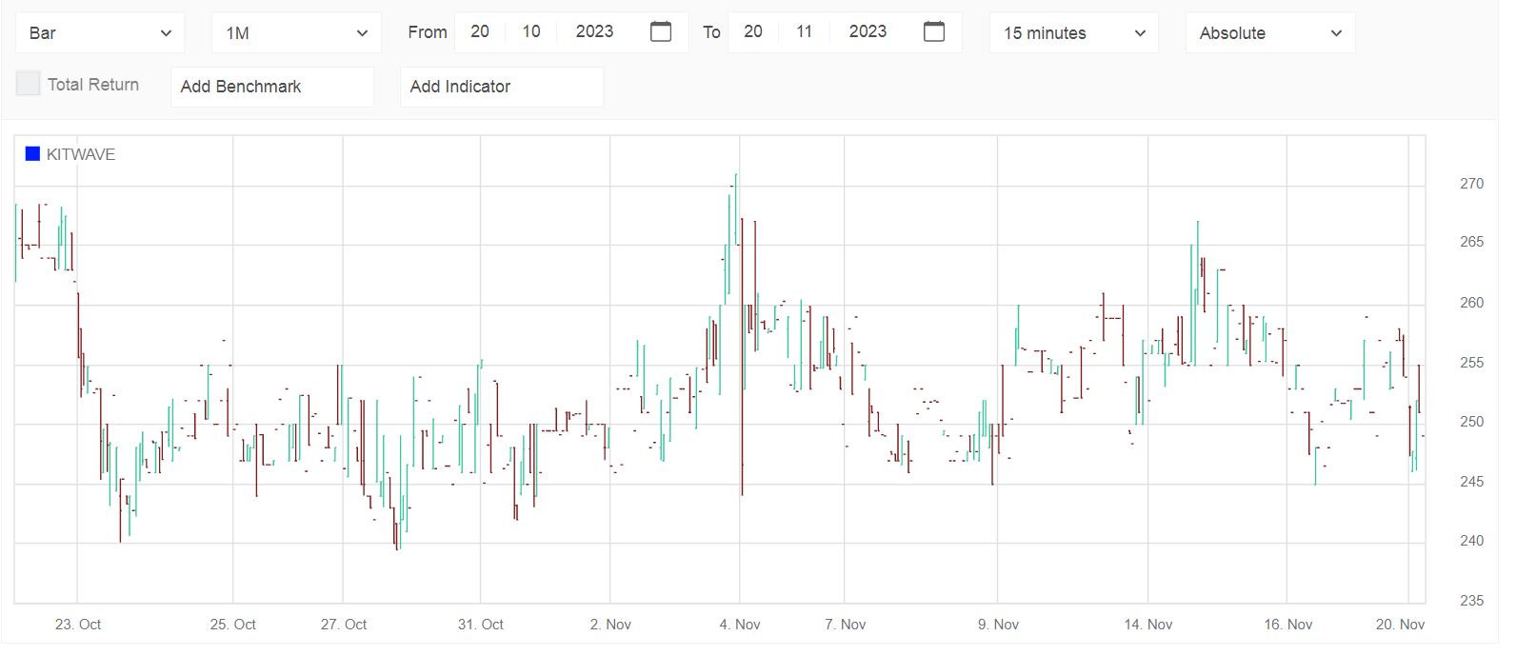Click the 31. Oct axis label
This screenshot has height=656, width=1516.
pyautogui.click(x=481, y=625)
